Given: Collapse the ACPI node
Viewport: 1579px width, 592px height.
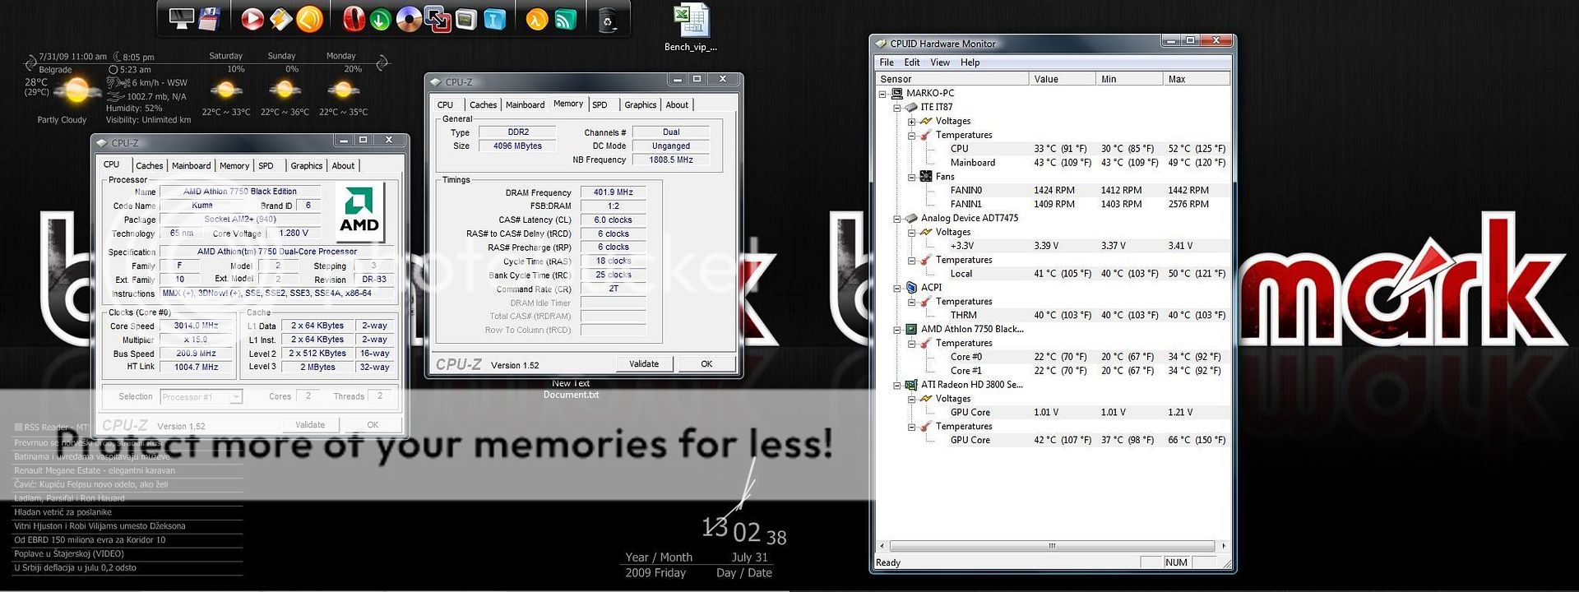Looking at the screenshot, I should point(897,288).
